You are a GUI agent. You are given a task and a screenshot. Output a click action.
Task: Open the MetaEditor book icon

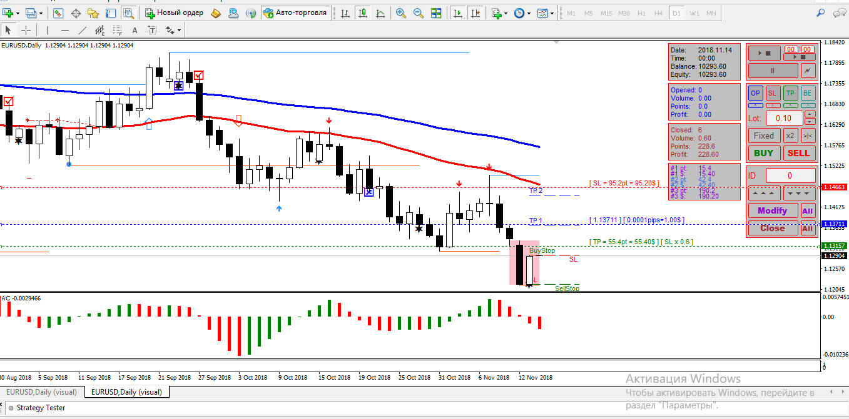pyautogui.click(x=216, y=12)
